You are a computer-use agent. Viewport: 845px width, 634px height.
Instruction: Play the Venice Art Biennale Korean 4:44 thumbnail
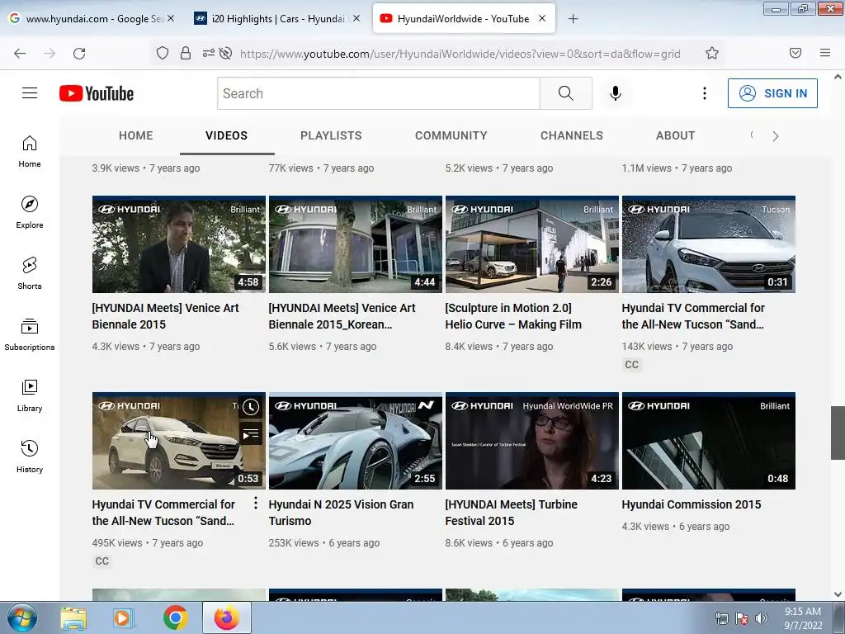coord(355,244)
